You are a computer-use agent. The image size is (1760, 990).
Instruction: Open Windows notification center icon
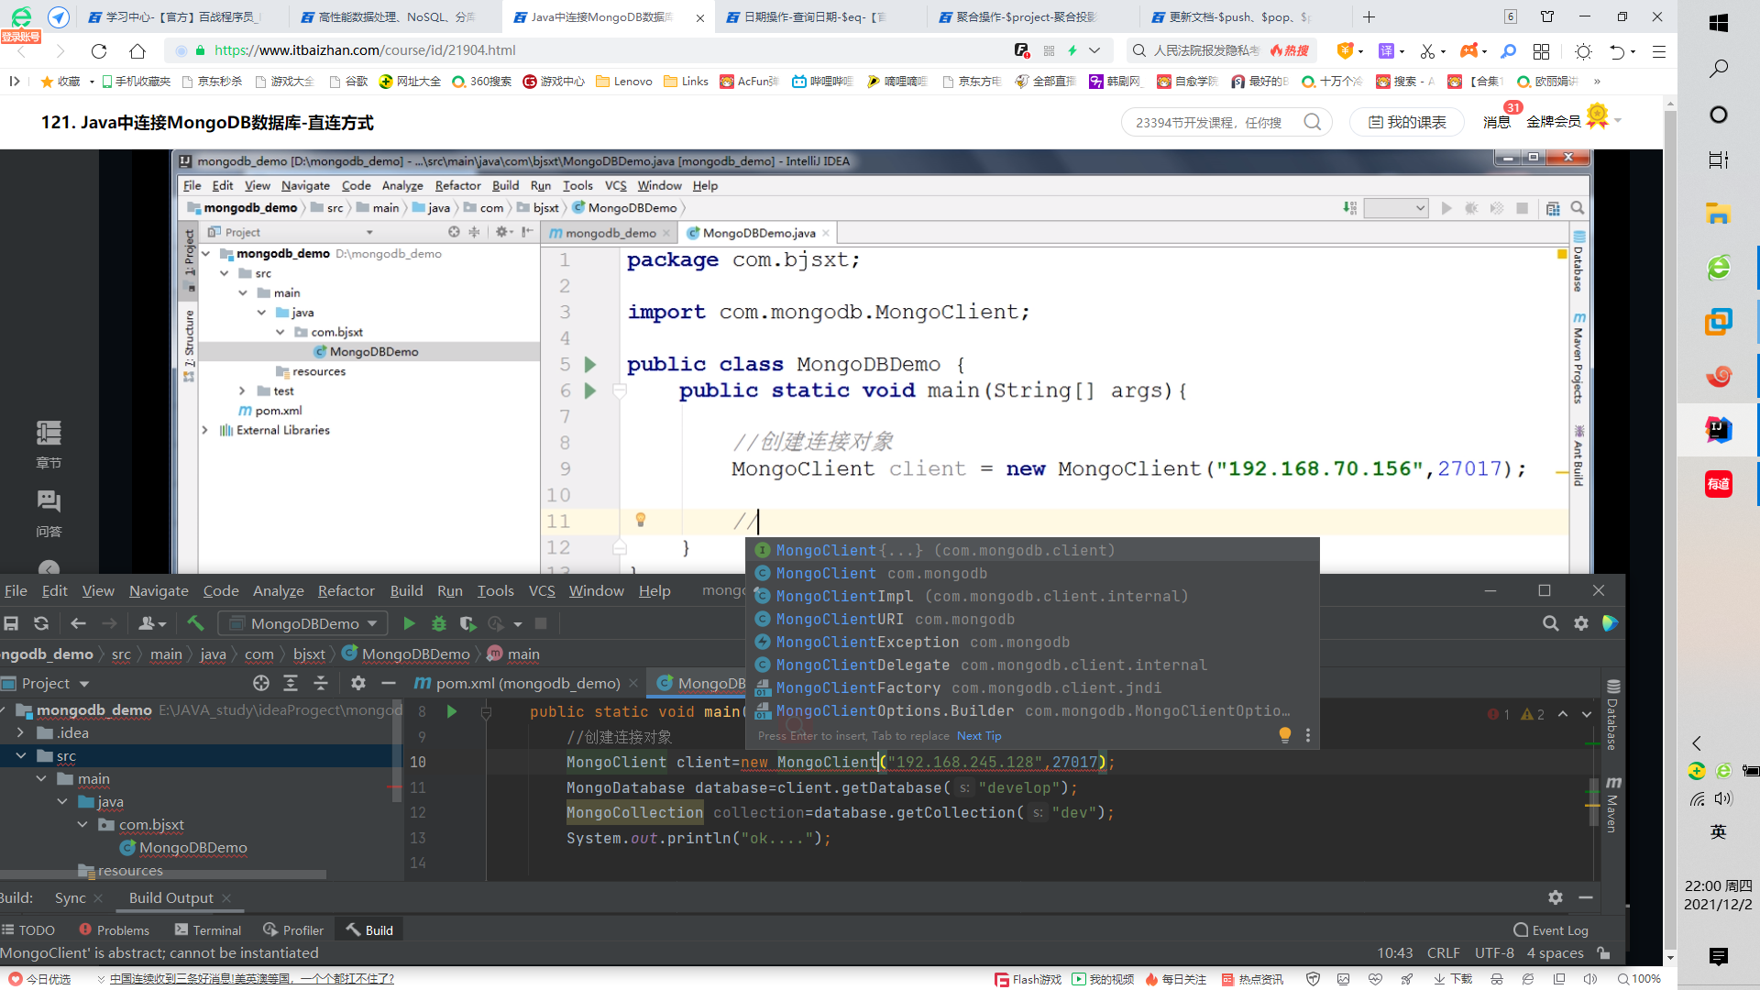click(1719, 957)
